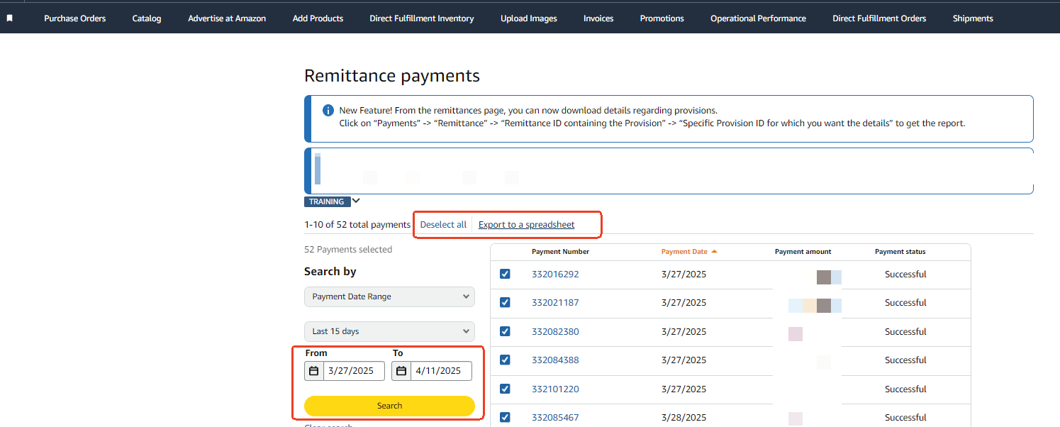Open the Payment Date Range search dropdown
This screenshot has height=427, width=1060.
389,296
